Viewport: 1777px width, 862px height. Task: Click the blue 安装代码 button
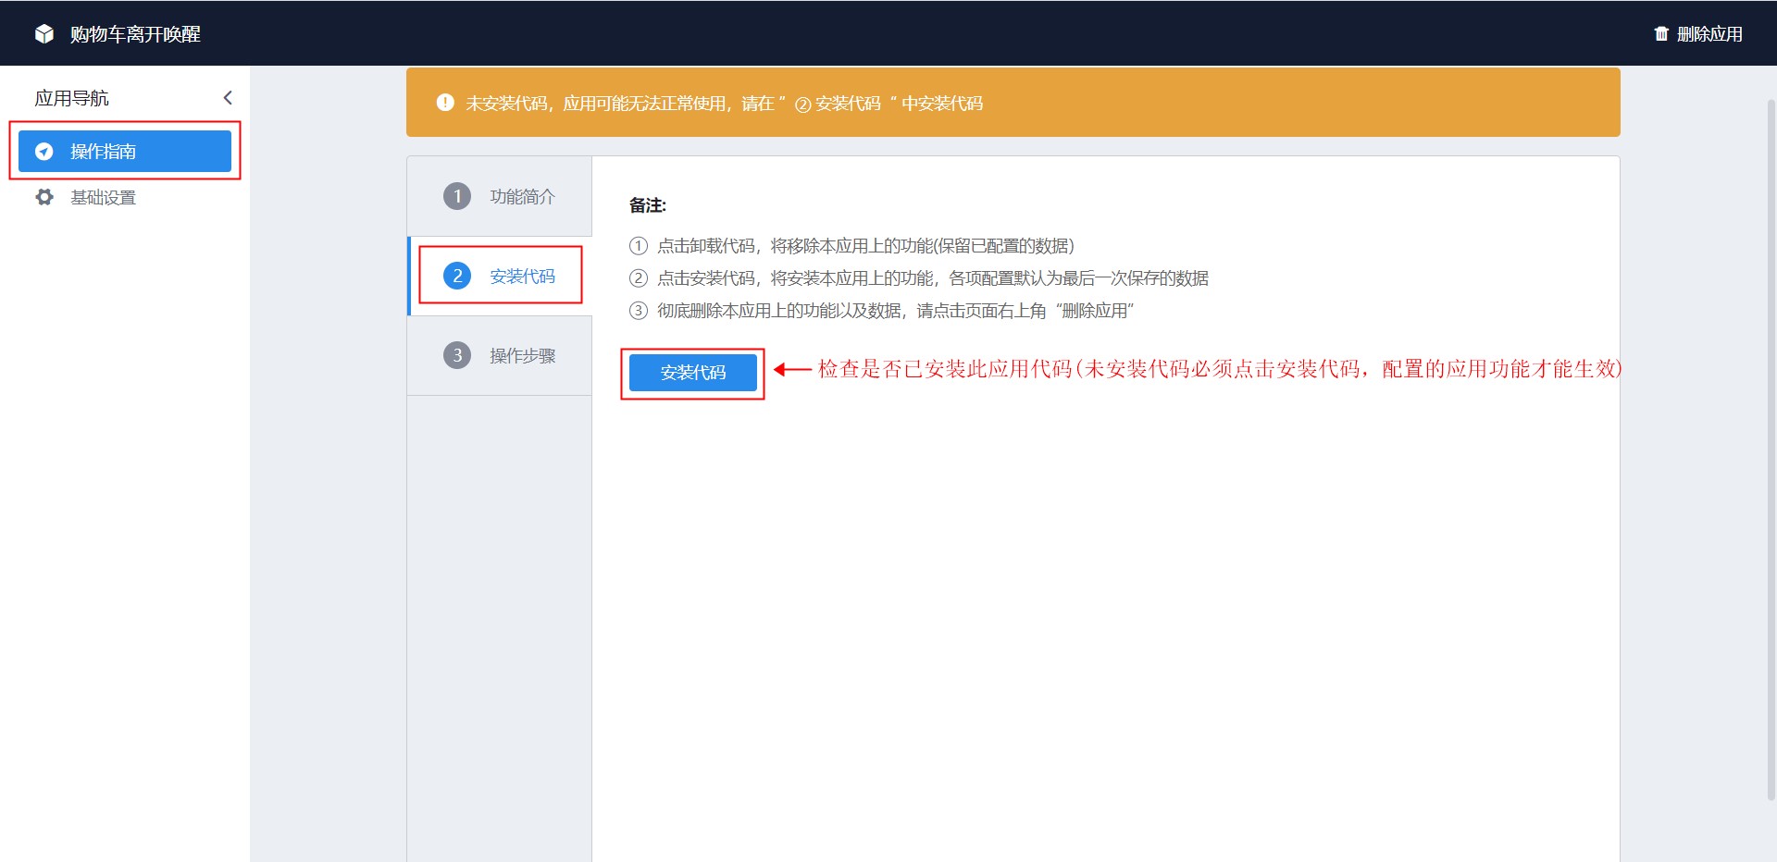pyautogui.click(x=693, y=373)
